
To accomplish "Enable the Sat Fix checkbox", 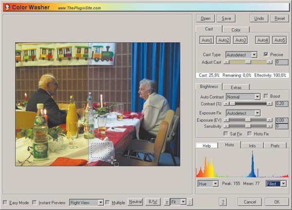I will click(x=226, y=134).
